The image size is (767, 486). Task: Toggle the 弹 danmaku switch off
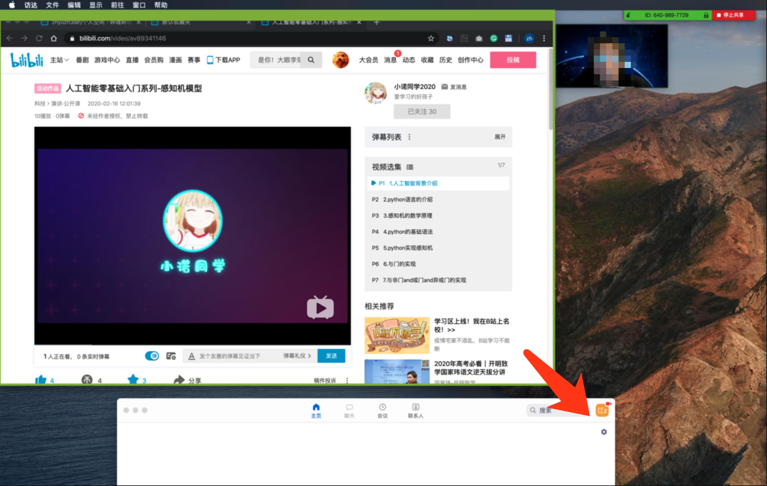click(x=152, y=356)
